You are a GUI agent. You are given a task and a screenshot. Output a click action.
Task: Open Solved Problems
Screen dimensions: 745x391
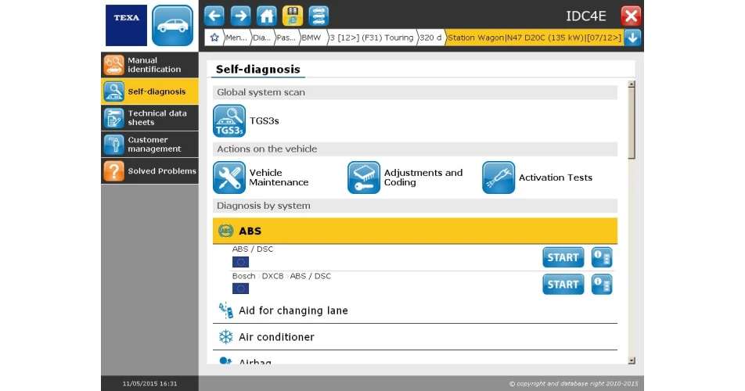pos(149,170)
